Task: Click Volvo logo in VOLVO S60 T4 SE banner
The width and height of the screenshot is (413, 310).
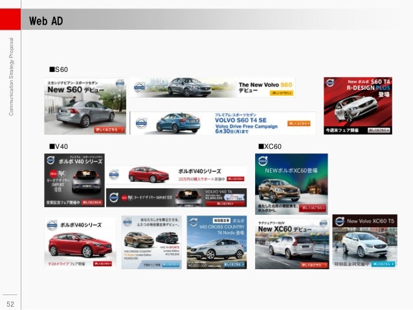Action: coord(141,123)
